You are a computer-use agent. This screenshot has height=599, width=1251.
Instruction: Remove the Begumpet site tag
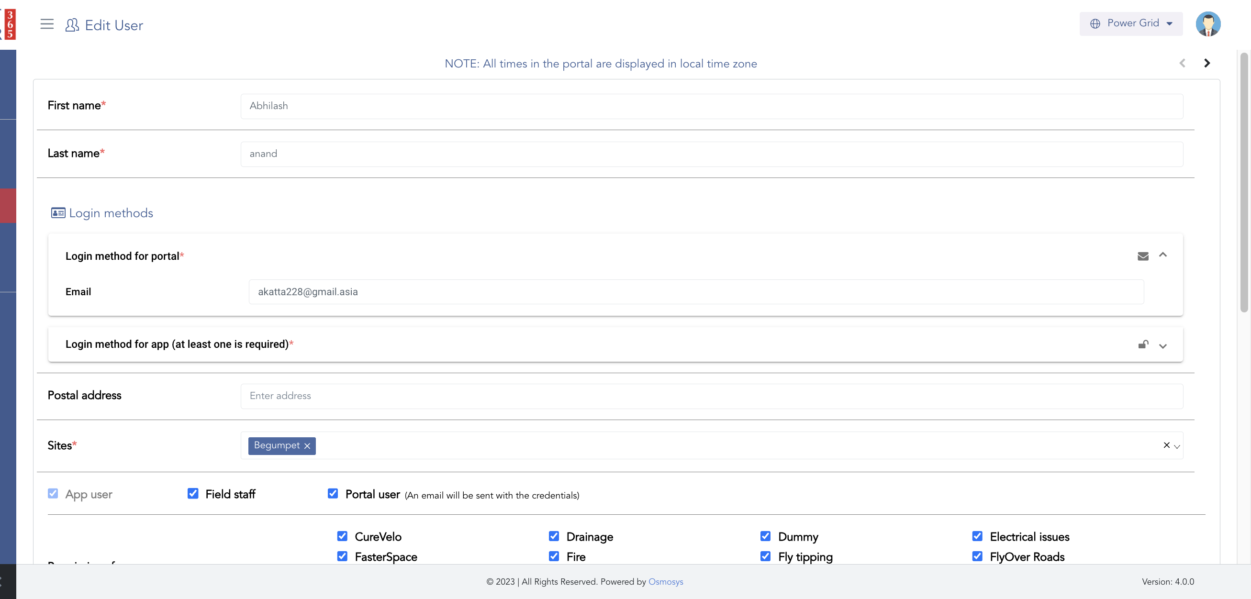pos(307,446)
